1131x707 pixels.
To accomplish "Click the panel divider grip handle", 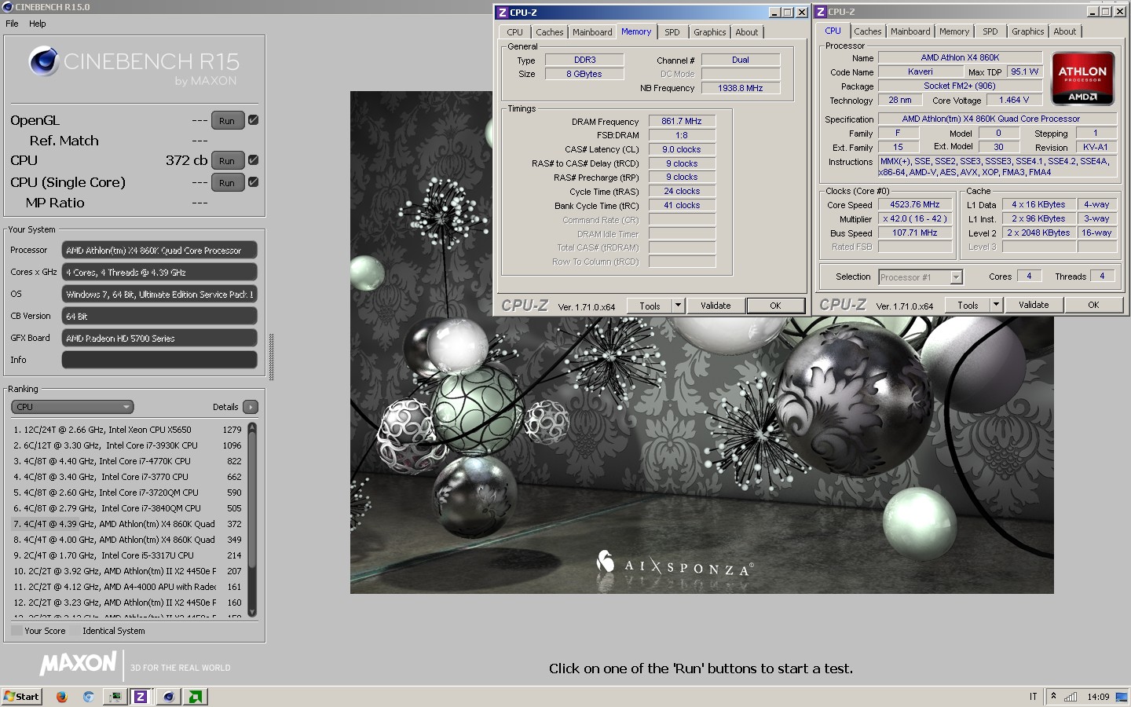I will 271,357.
